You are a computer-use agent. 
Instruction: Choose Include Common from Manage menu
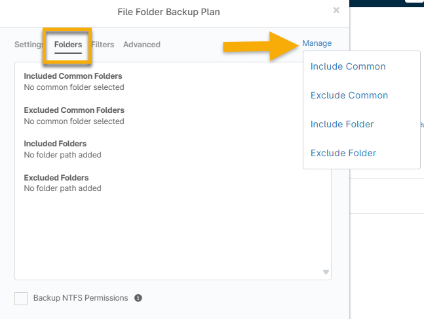coord(348,66)
